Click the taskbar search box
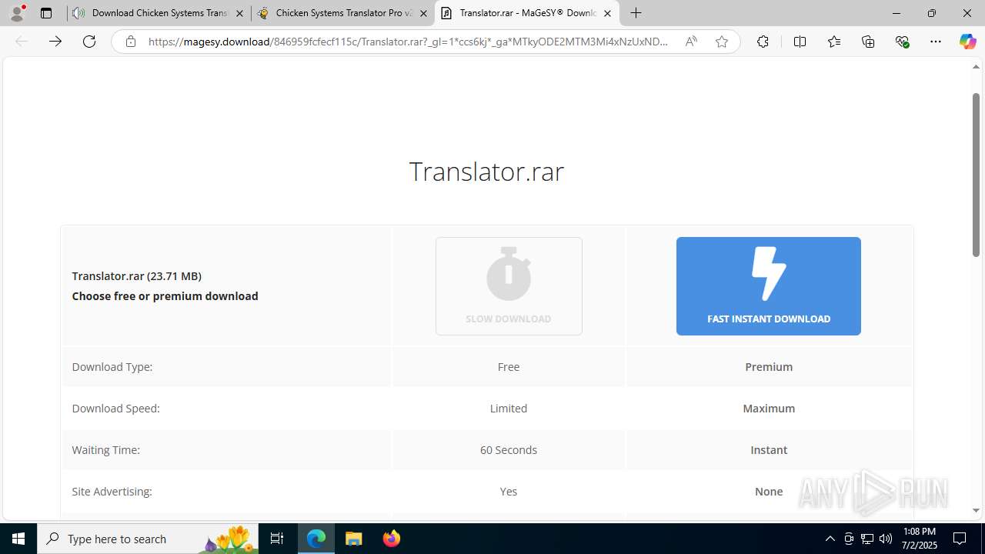 click(148, 539)
